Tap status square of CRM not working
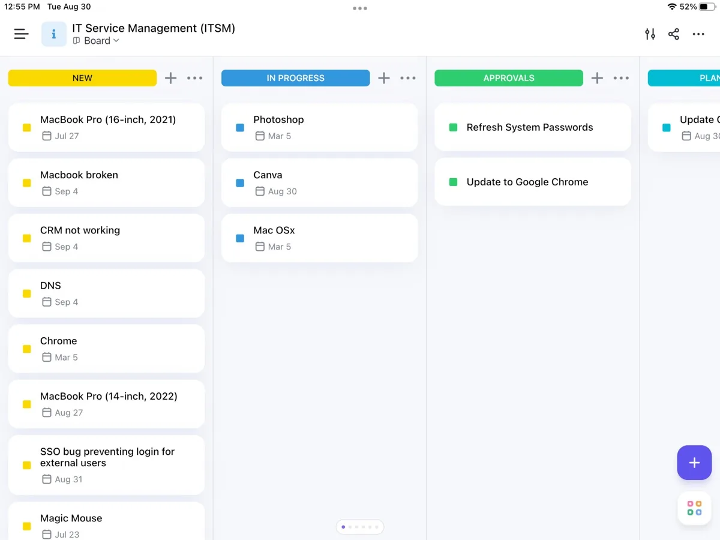Image resolution: width=720 pixels, height=540 pixels. click(26, 238)
